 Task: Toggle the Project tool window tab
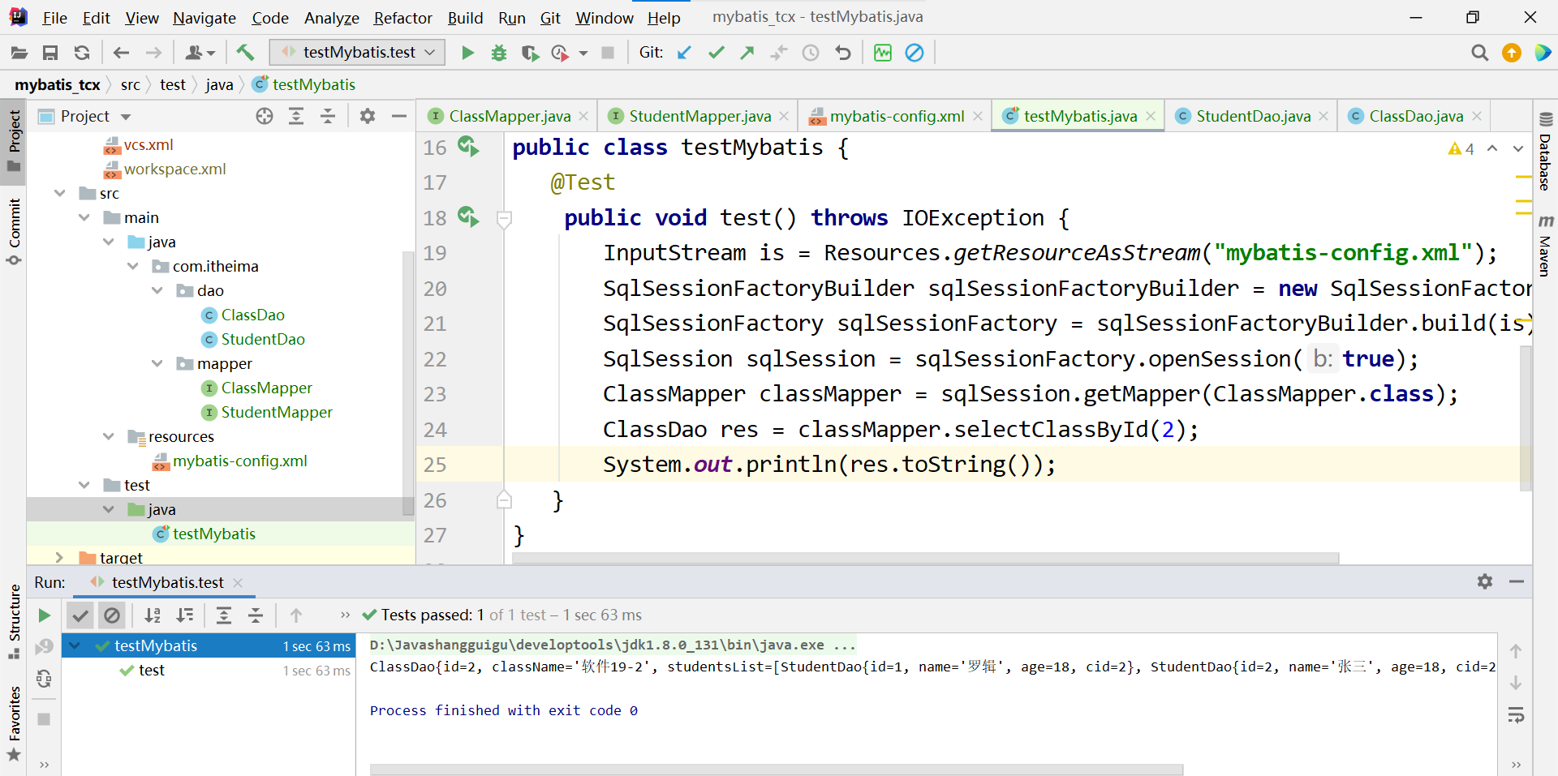pyautogui.click(x=14, y=142)
